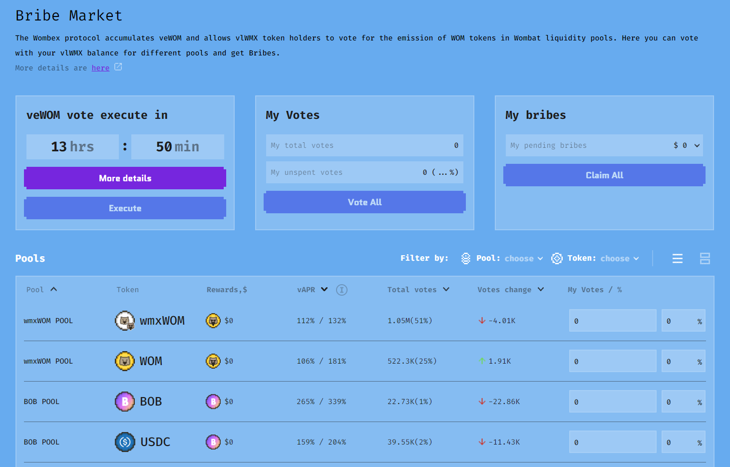Screen dimensions: 730x467
Task: Click the USDC token icon
Action: coord(125,442)
